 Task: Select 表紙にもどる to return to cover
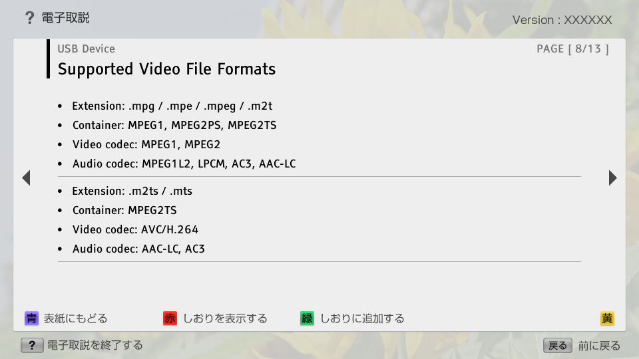pyautogui.click(x=75, y=318)
